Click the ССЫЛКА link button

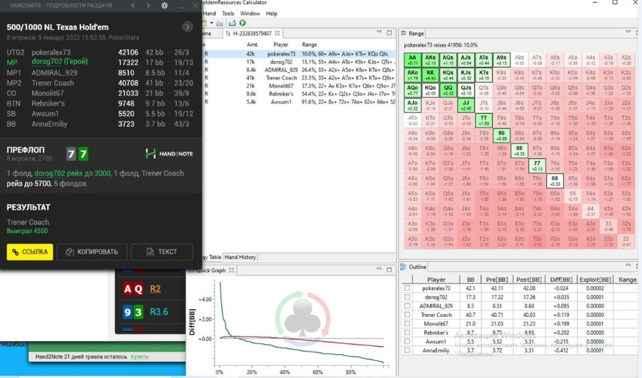point(30,252)
